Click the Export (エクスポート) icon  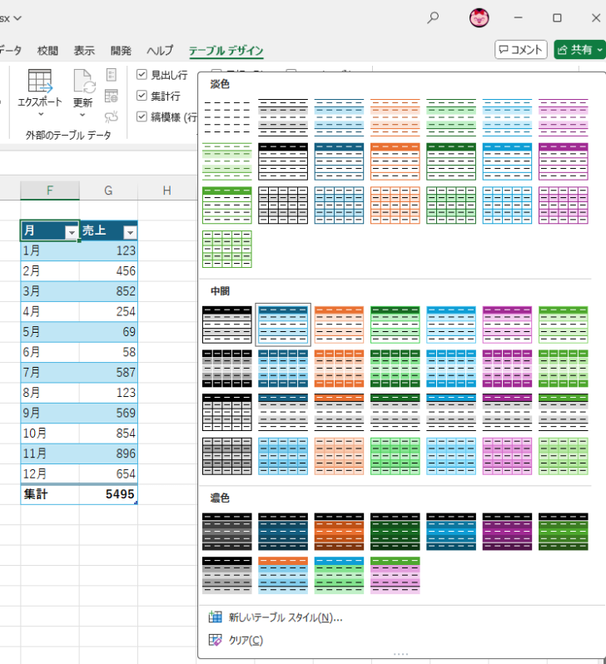(x=39, y=82)
